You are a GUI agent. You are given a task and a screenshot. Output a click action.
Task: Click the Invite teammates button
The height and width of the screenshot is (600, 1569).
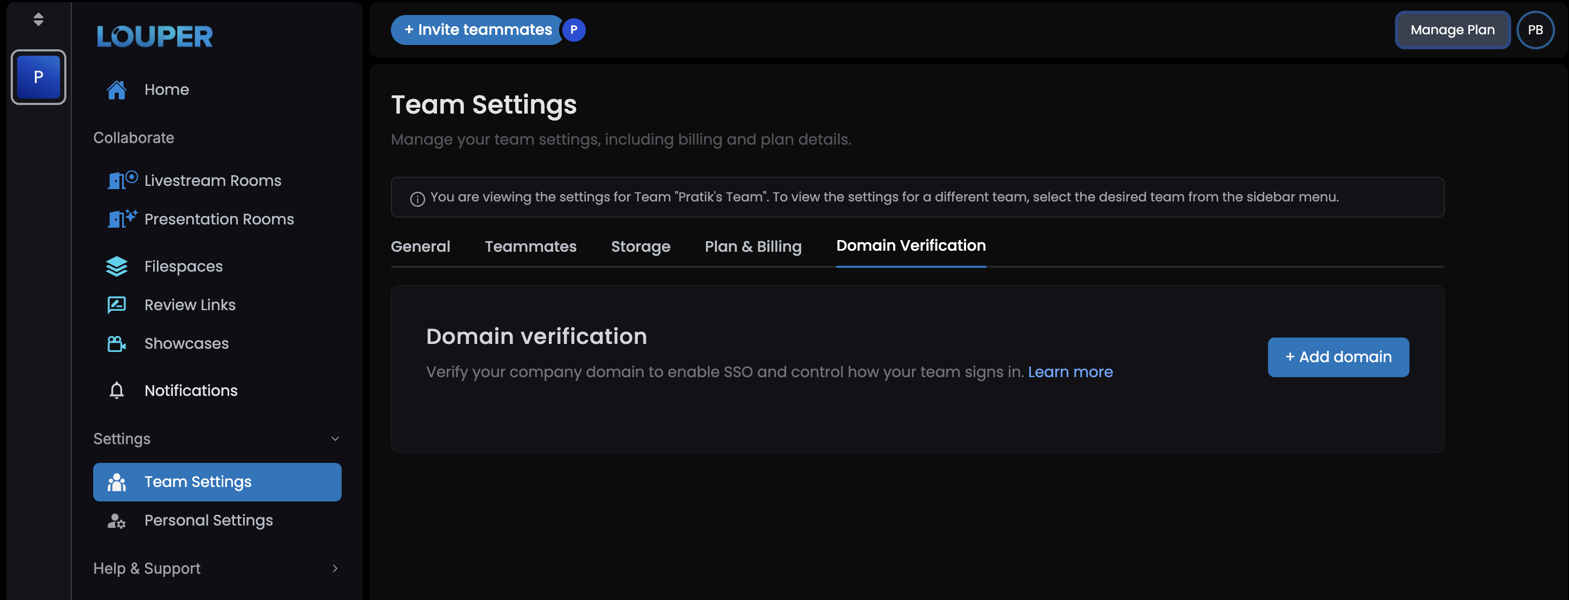pyautogui.click(x=478, y=30)
